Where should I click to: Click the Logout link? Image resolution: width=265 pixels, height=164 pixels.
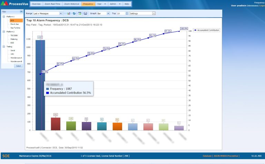click(x=262, y=6)
